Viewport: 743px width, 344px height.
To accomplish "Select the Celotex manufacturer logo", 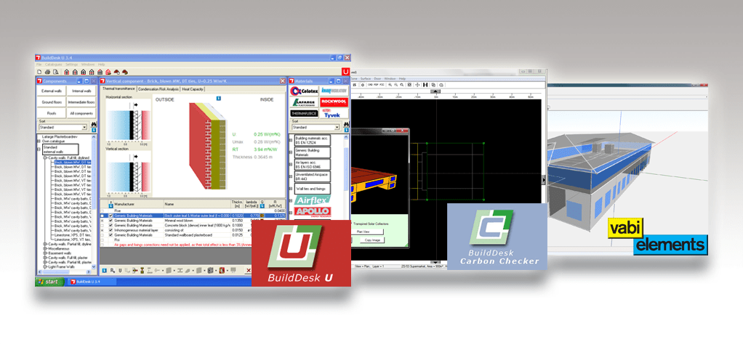I will click(305, 91).
